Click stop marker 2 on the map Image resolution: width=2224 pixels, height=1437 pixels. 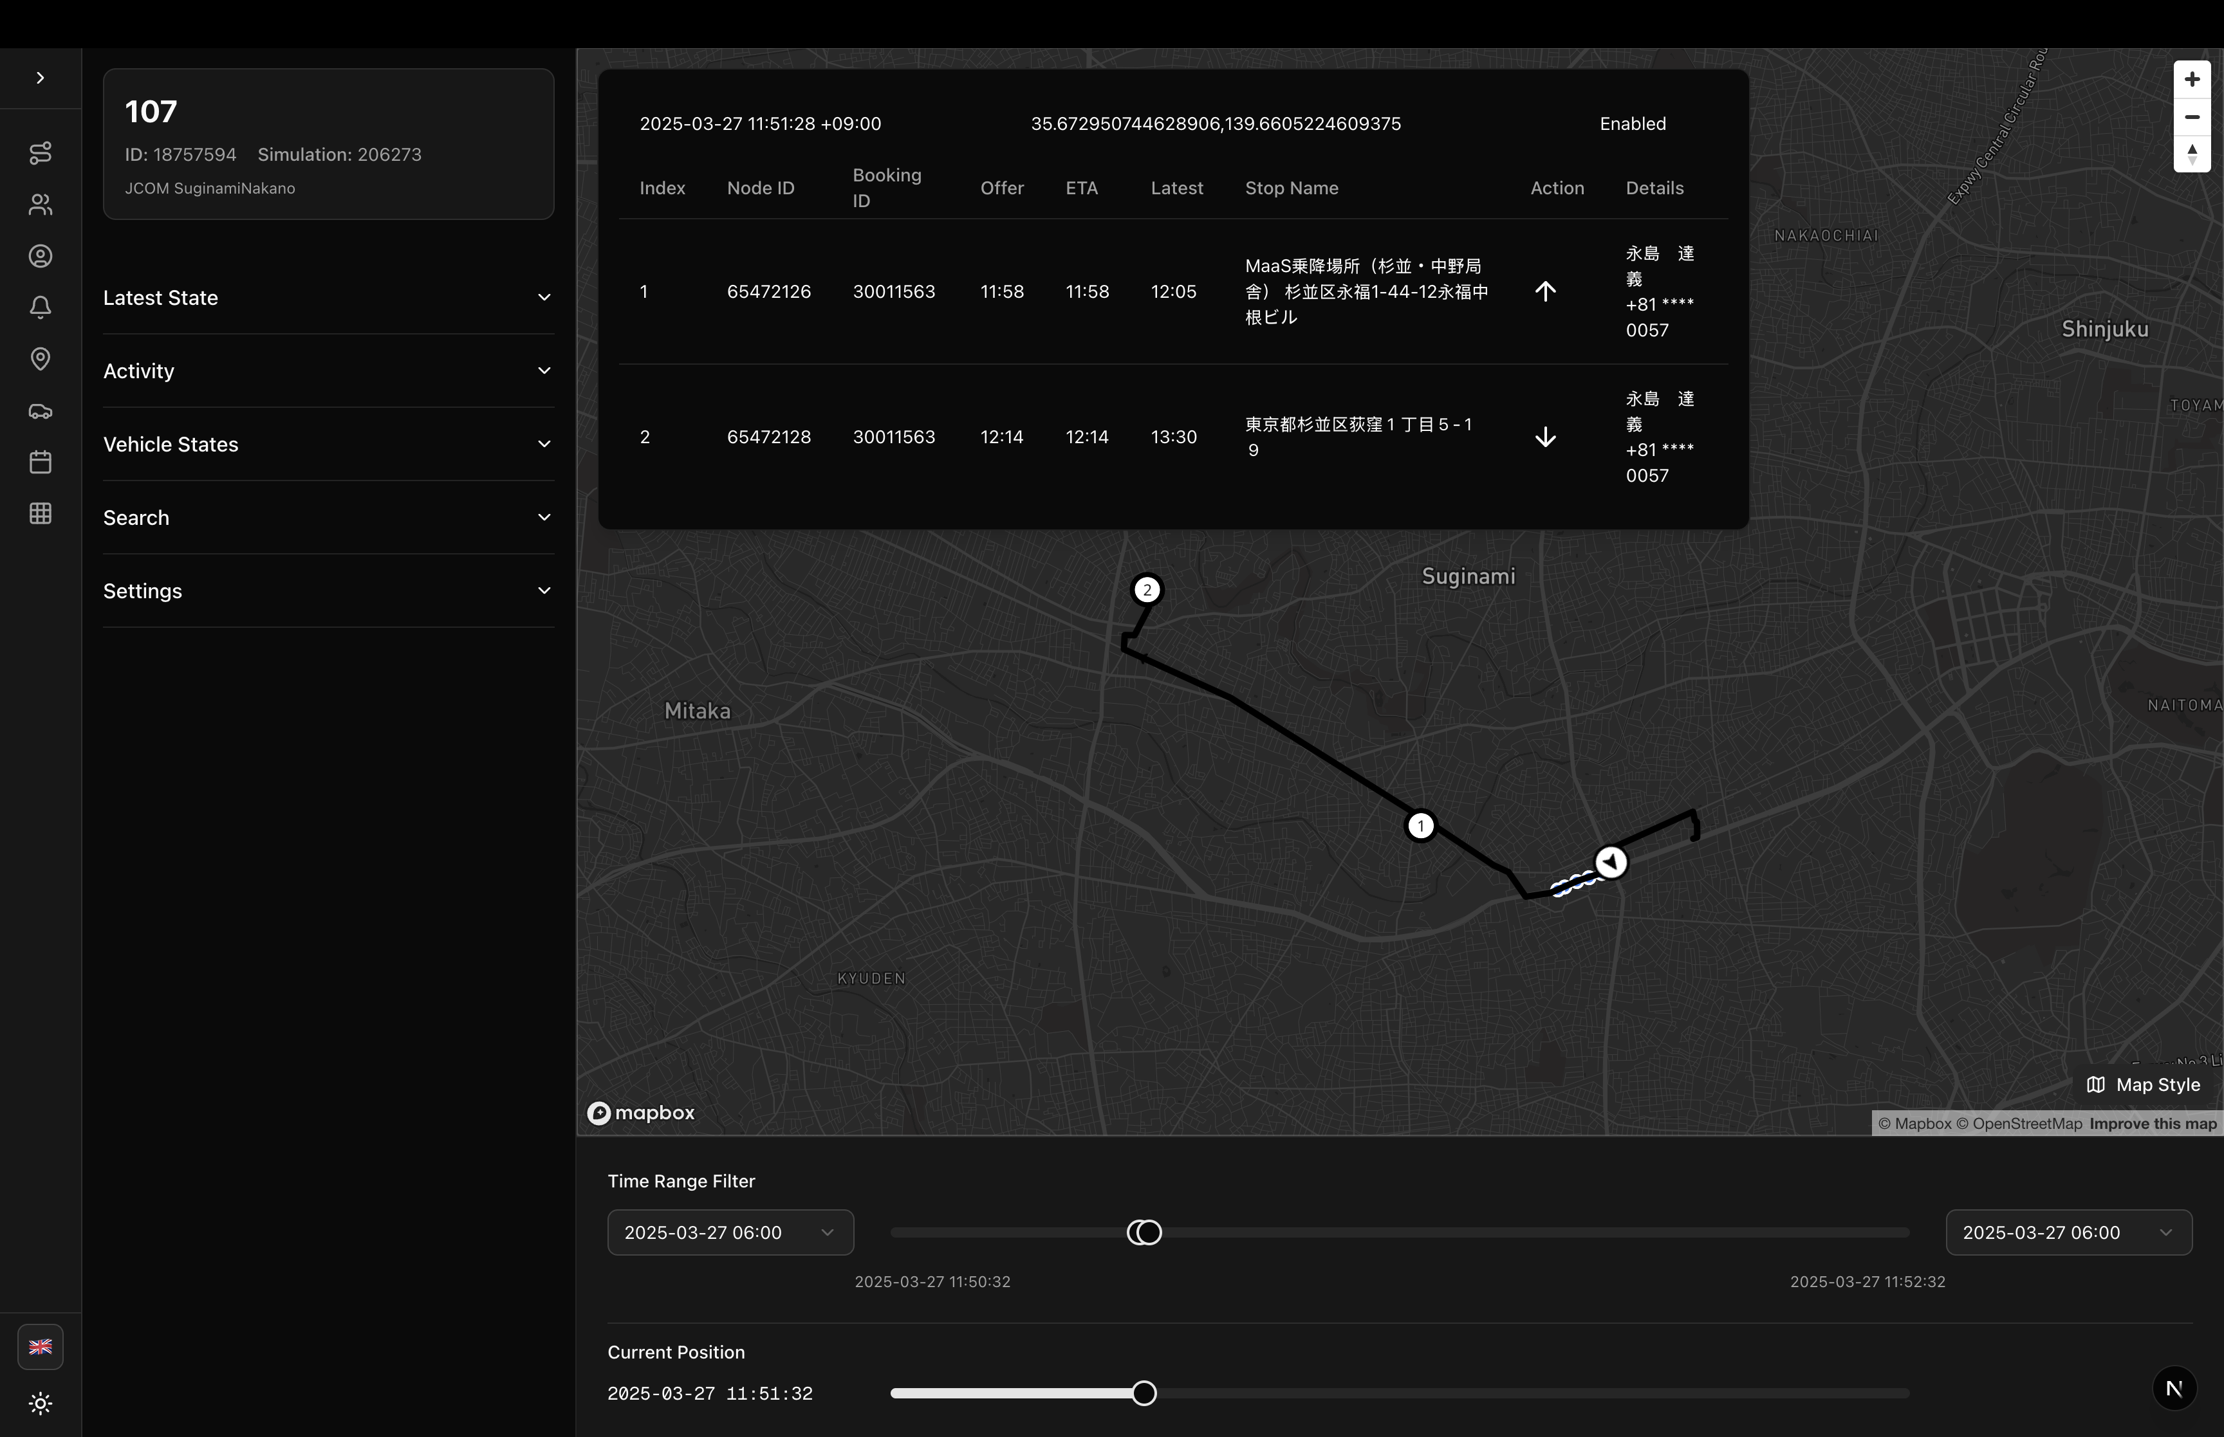tap(1147, 590)
